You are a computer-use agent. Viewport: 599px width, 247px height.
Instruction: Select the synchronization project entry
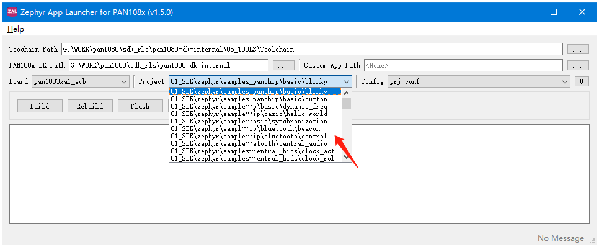pyautogui.click(x=255, y=121)
